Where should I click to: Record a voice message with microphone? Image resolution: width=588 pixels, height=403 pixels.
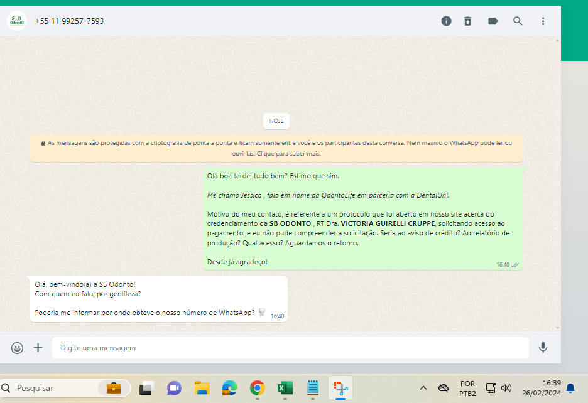pyautogui.click(x=543, y=348)
